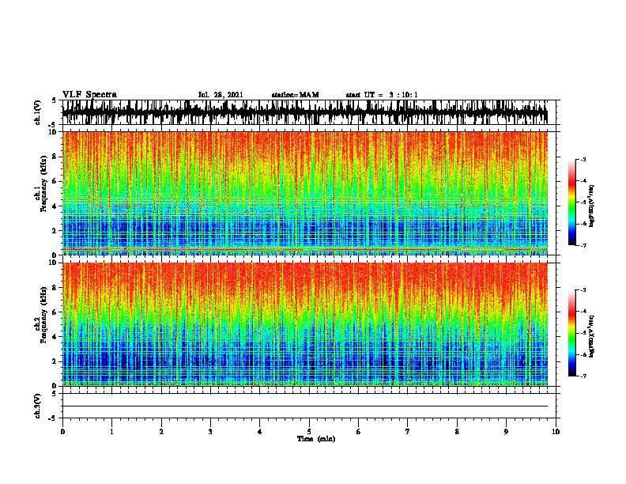Click the ch.2 spectrogram color bar

572,333
